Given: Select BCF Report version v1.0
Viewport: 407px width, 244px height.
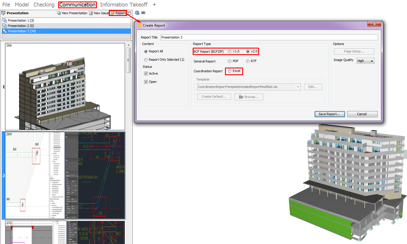Looking at the screenshot, I should tap(230, 52).
